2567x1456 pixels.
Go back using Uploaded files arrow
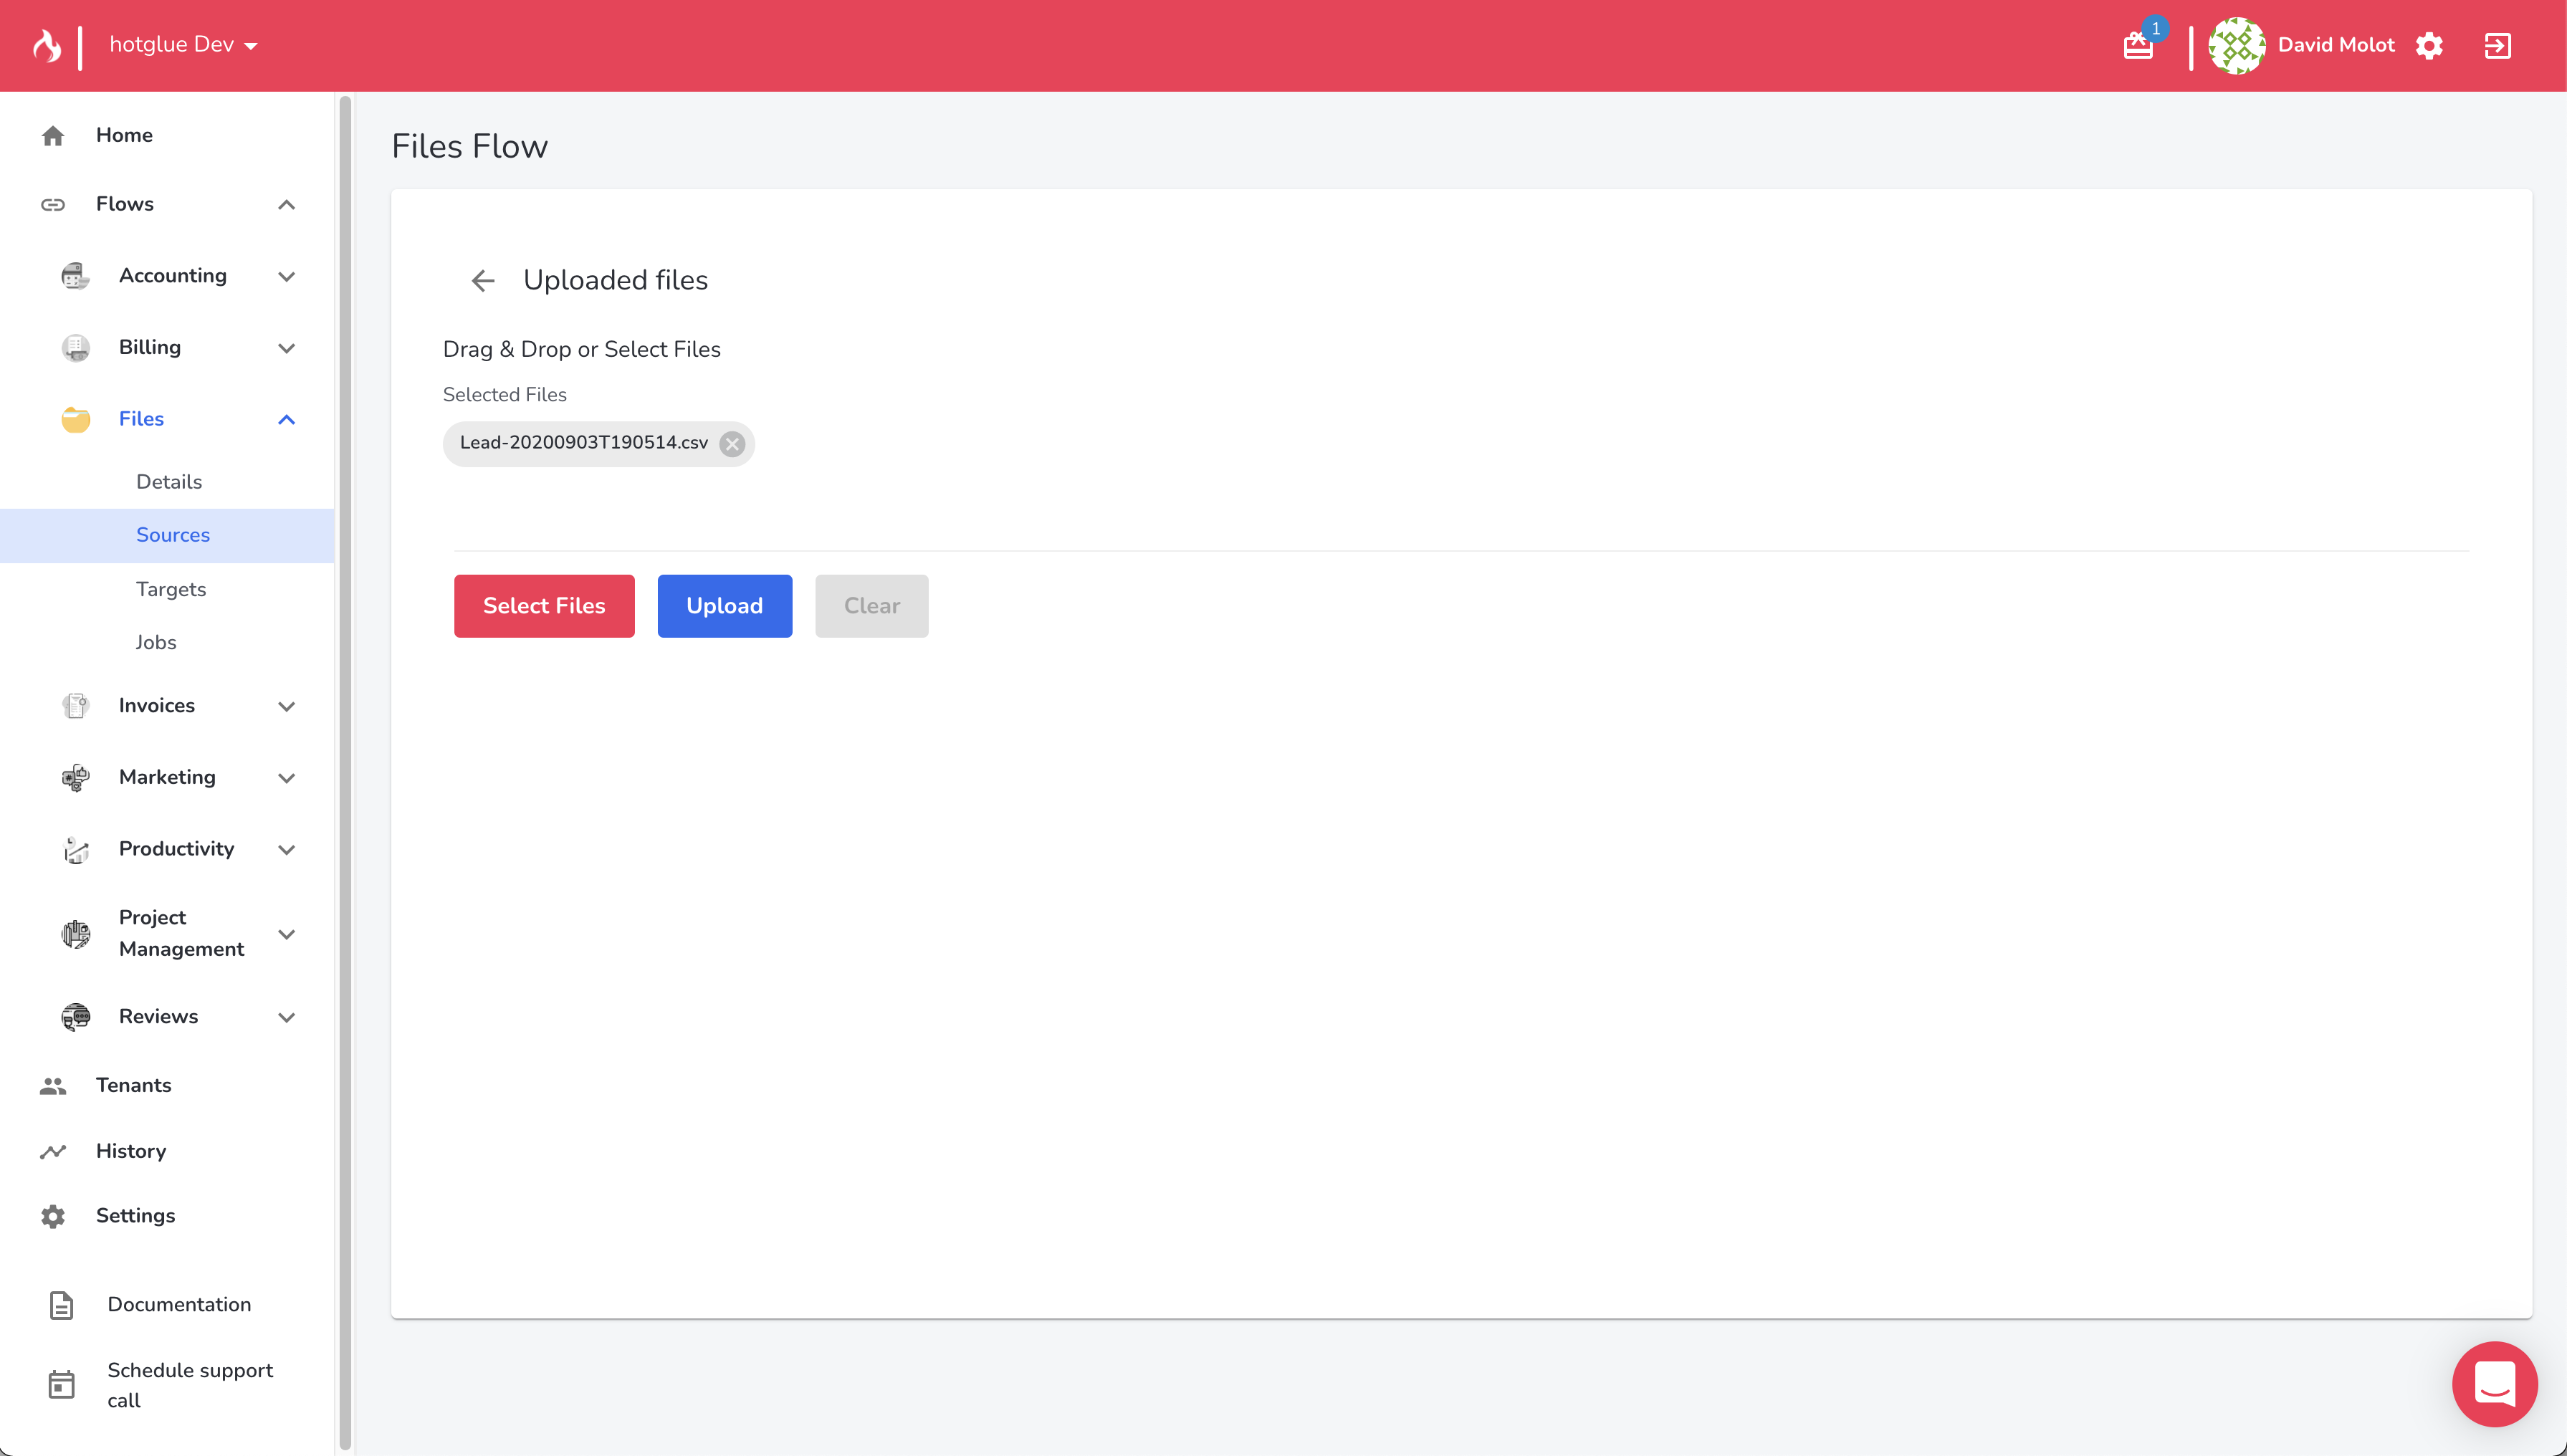point(483,281)
